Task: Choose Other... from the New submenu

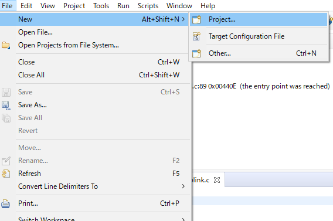Action: click(x=259, y=53)
